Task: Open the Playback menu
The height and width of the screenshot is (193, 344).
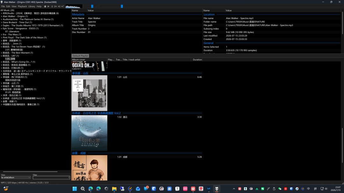Action: (x=22, y=6)
